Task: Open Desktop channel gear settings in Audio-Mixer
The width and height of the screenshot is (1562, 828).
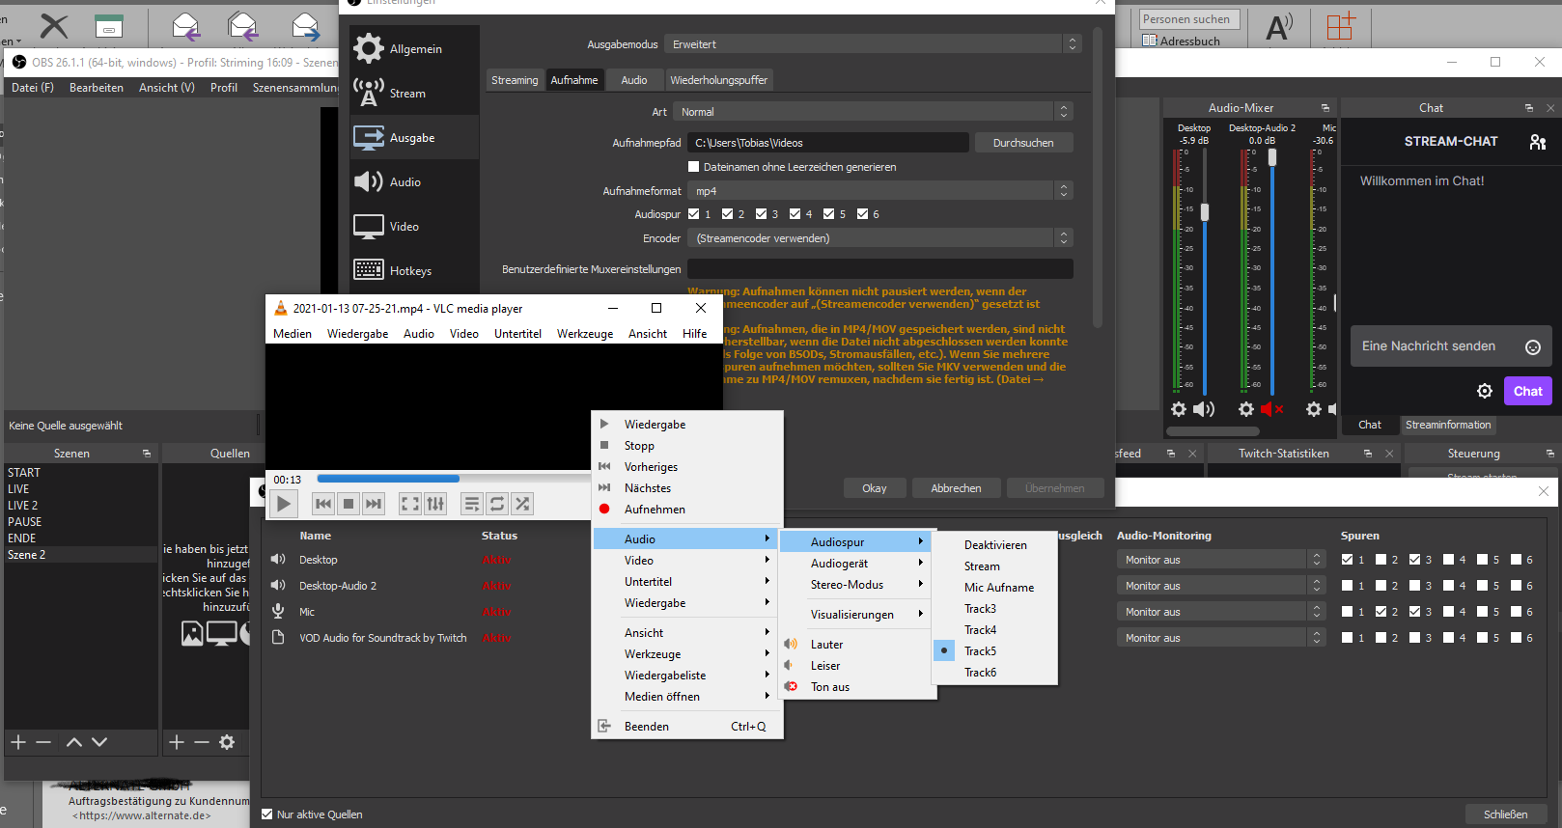Action: tap(1179, 409)
